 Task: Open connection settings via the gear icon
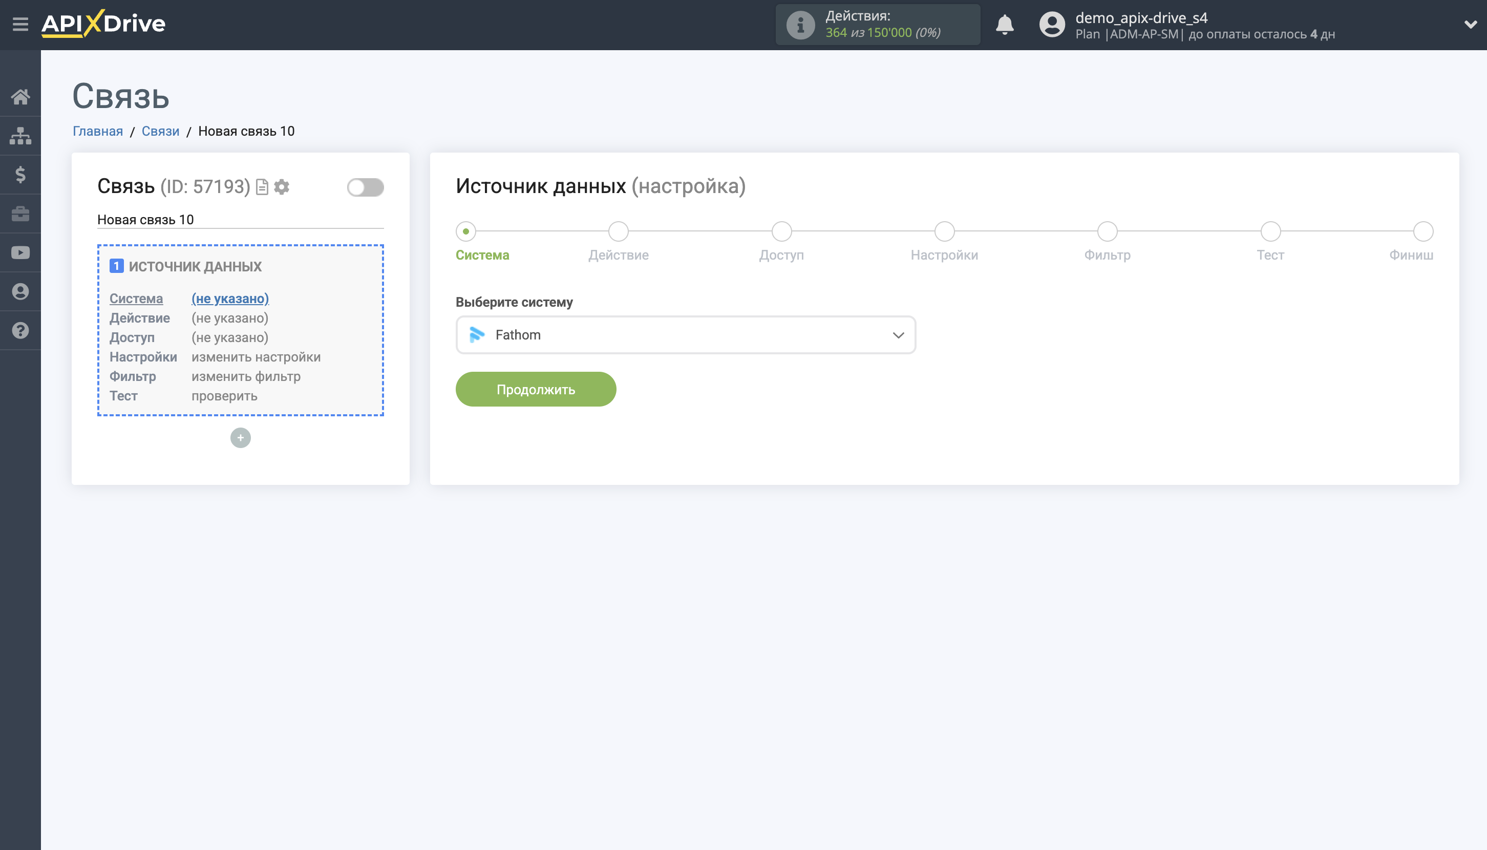283,187
